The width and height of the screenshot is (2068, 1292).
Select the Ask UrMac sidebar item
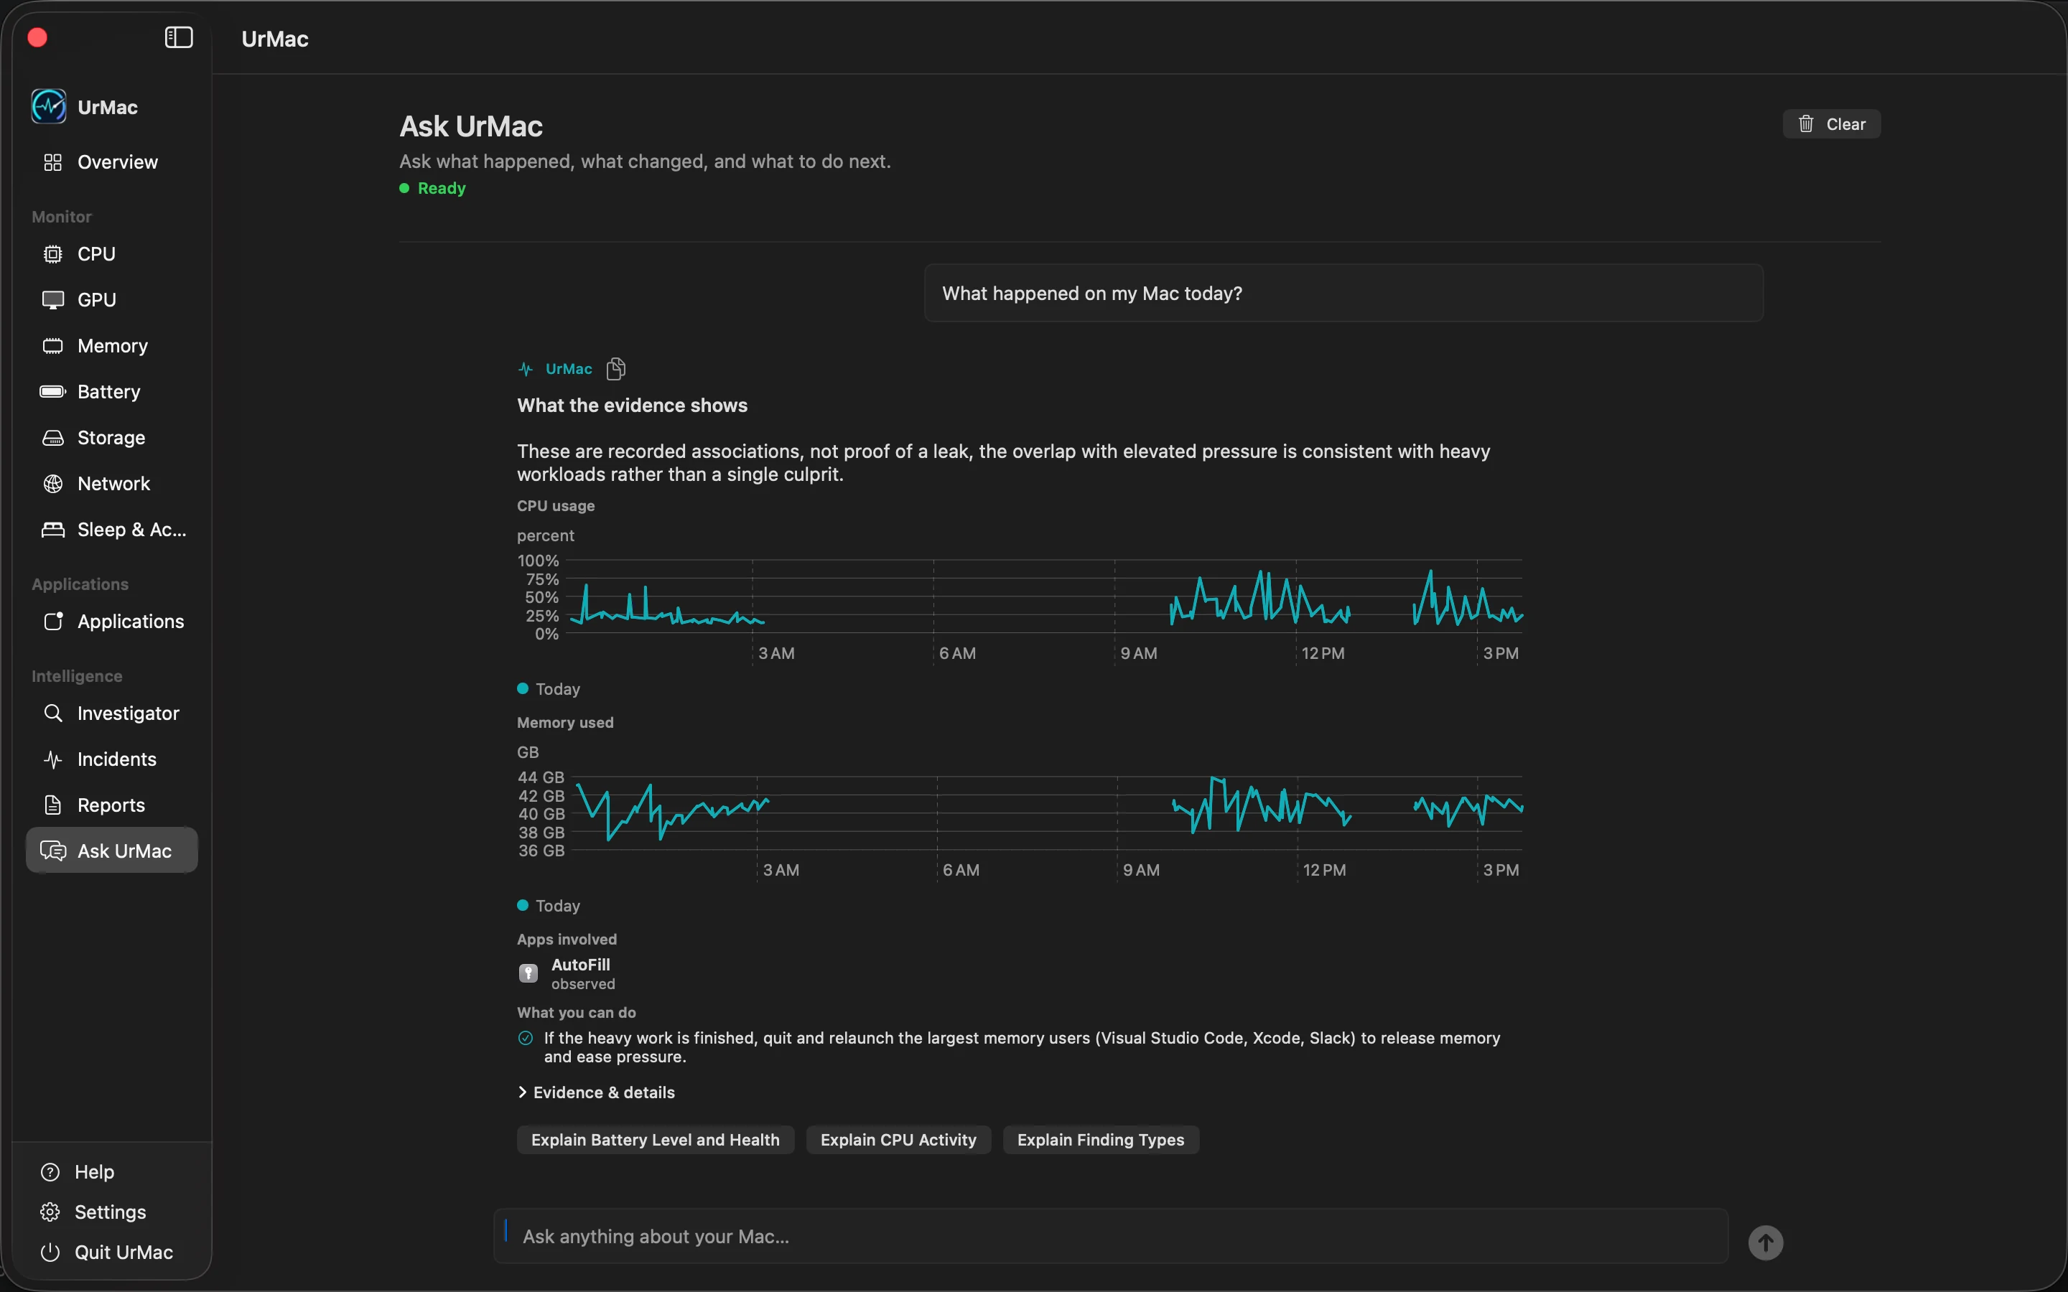[112, 851]
